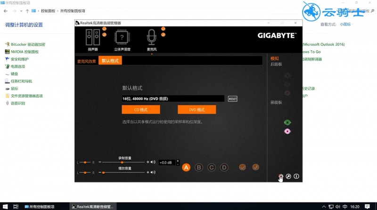Click the recording L-R balance slider

tap(85, 162)
